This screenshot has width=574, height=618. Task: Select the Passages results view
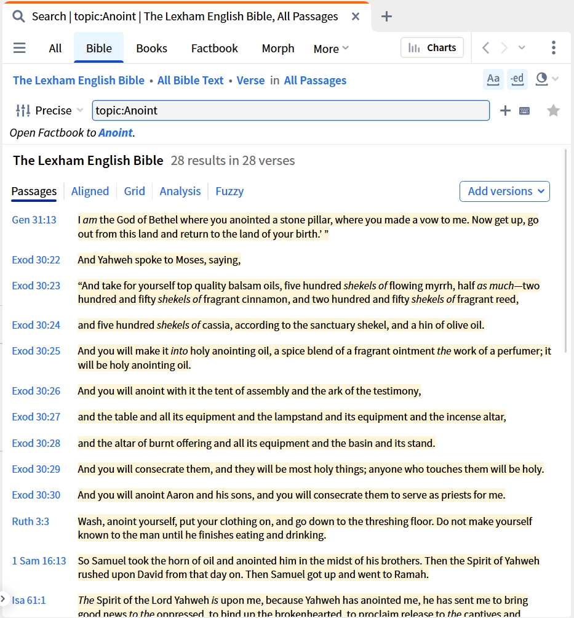34,191
